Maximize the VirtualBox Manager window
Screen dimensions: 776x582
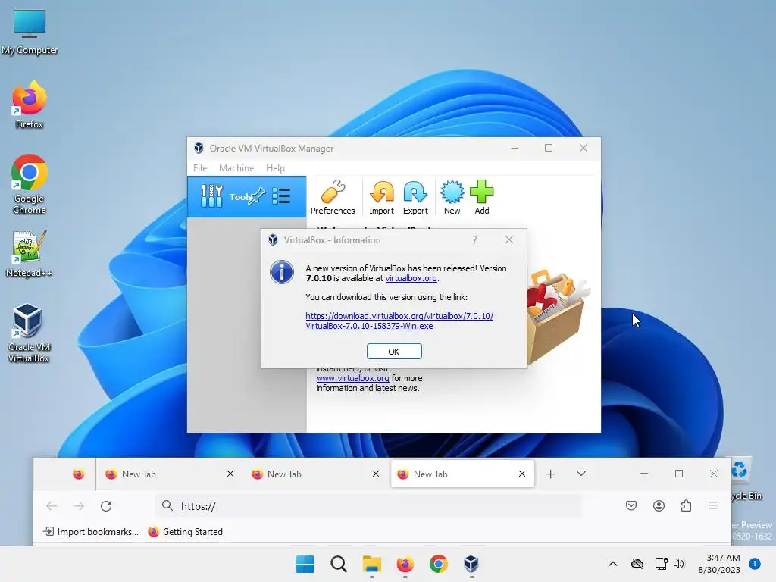tap(549, 148)
